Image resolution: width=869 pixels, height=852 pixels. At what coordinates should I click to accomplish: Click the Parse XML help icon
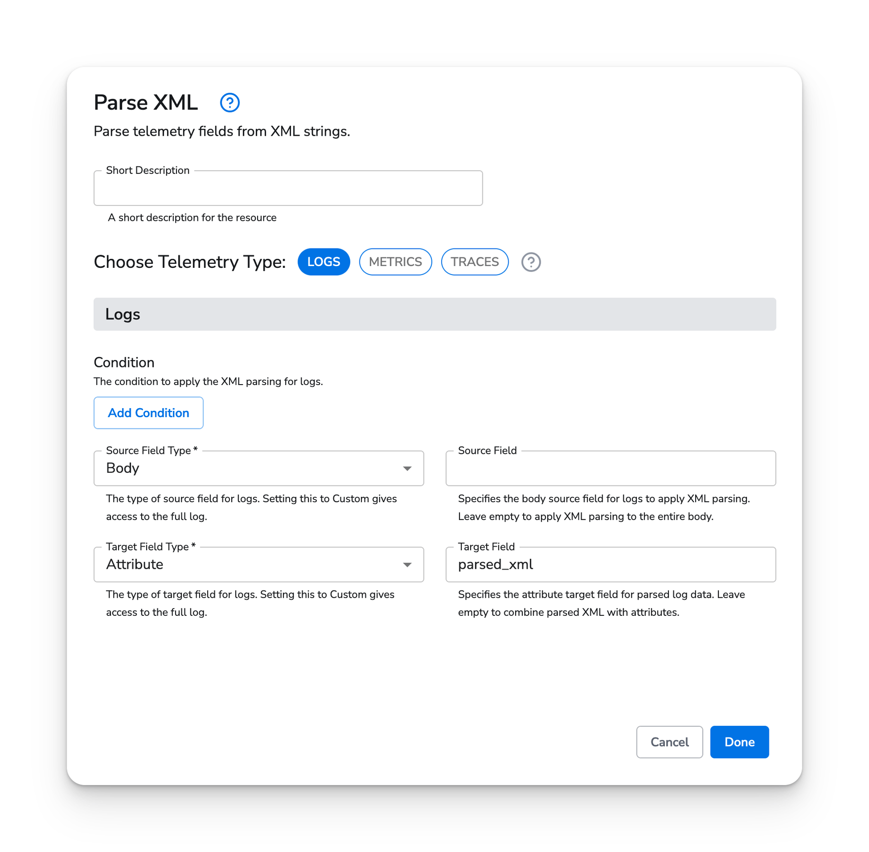coord(230,102)
